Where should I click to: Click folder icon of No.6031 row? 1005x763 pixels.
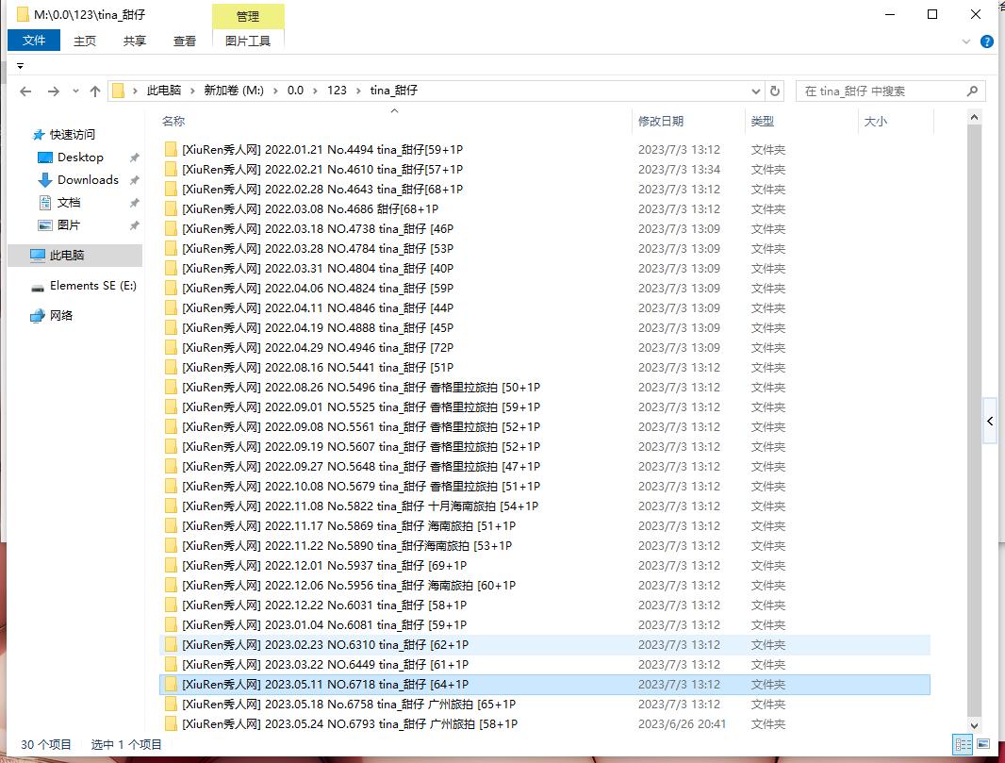tap(171, 605)
